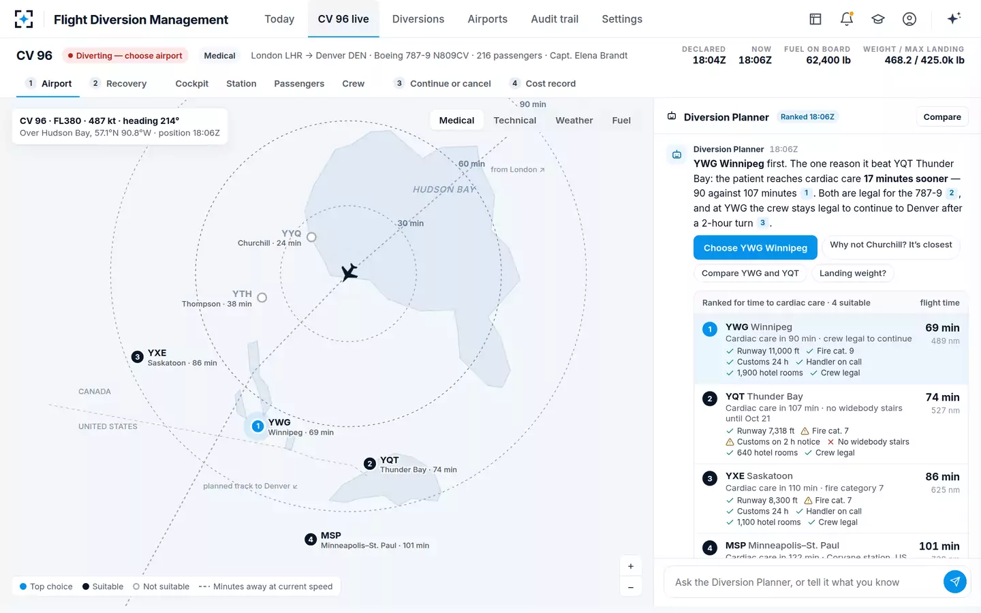
Task: Select the YQT Thunder Bay ranked card
Action: click(831, 424)
